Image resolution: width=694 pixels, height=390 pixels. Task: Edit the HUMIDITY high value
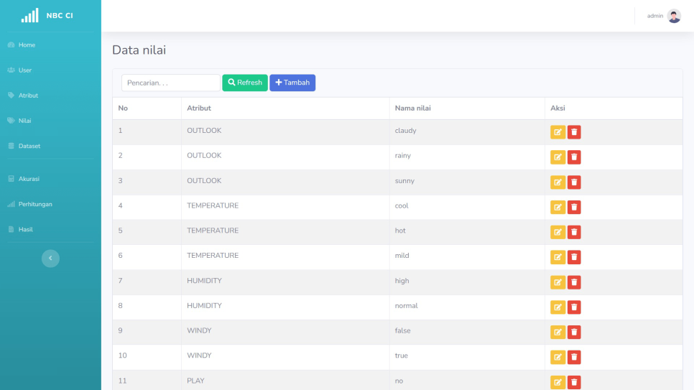pyautogui.click(x=557, y=282)
